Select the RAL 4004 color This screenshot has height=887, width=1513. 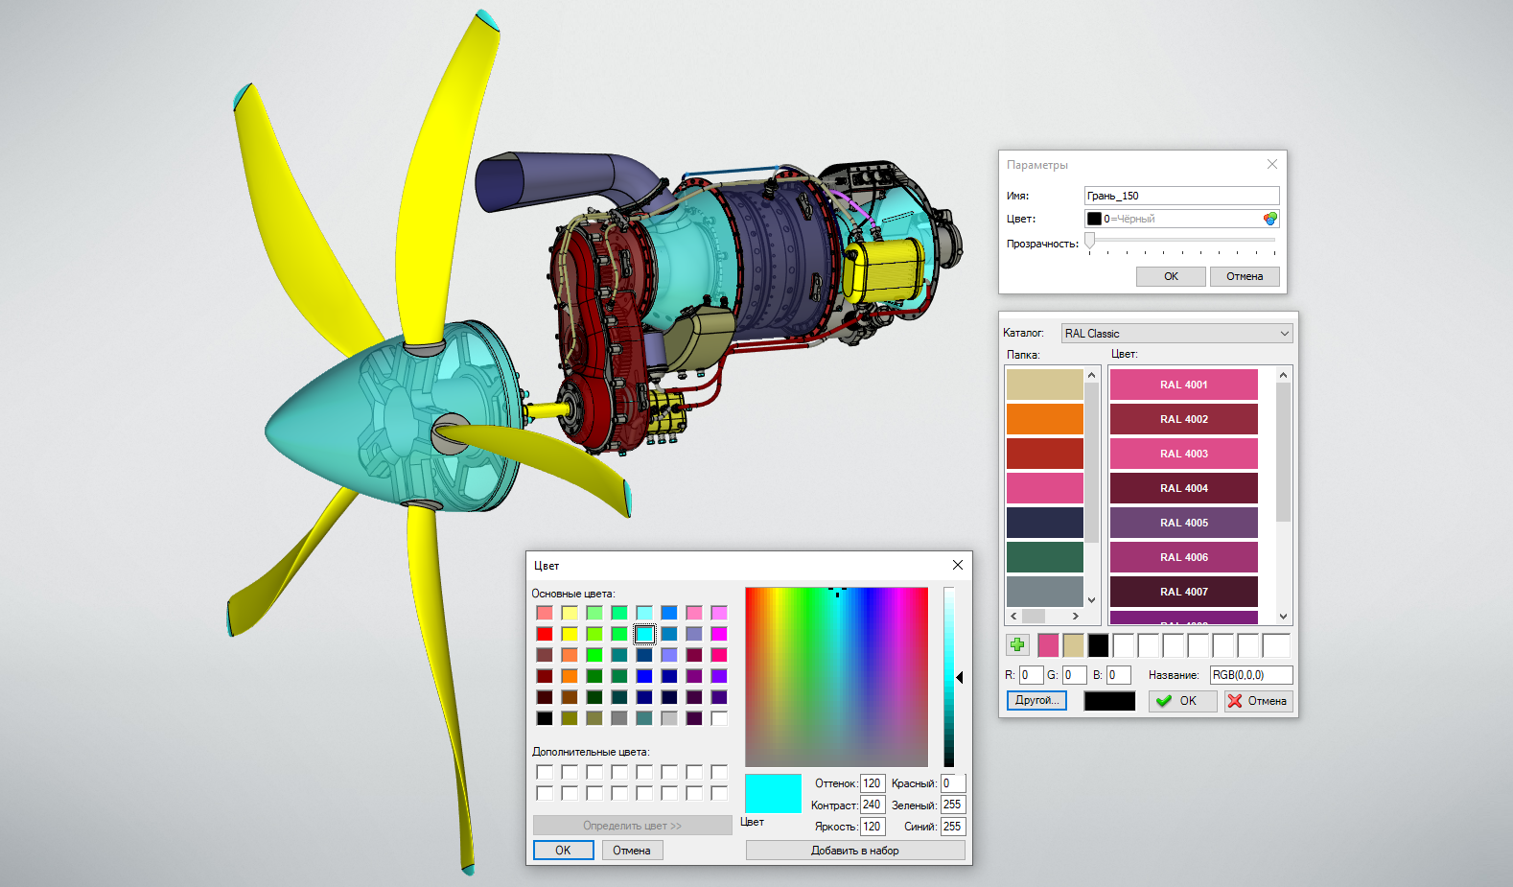tap(1183, 488)
